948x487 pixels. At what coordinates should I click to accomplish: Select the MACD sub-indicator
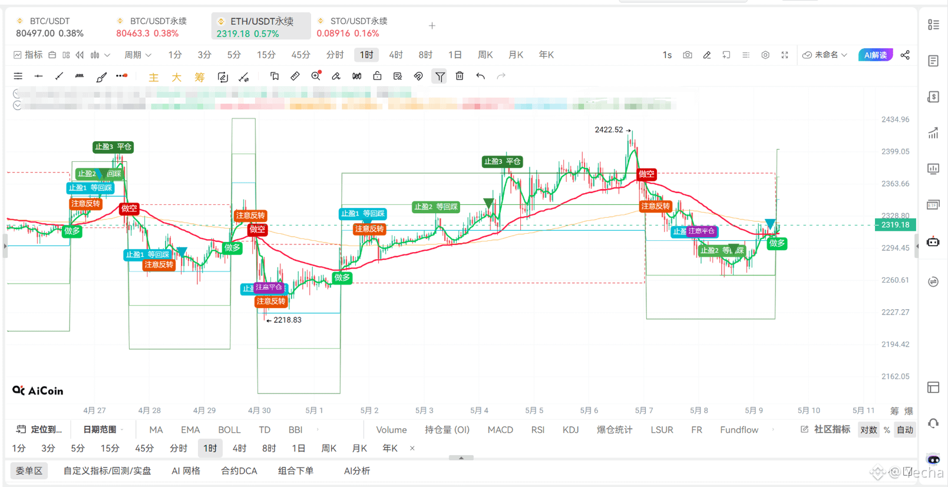tap(500, 430)
